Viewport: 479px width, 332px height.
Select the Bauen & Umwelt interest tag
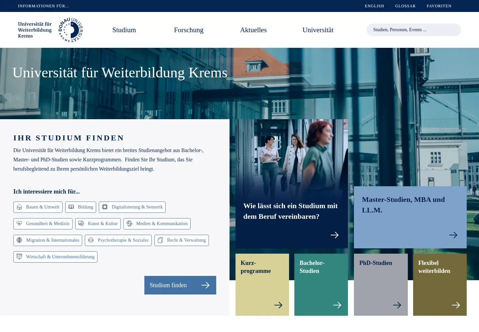tap(38, 207)
